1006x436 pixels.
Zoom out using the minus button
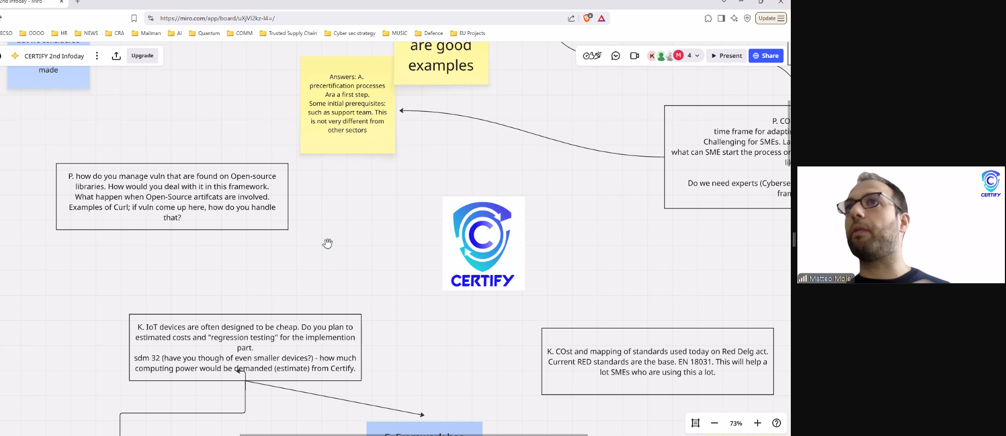point(714,423)
